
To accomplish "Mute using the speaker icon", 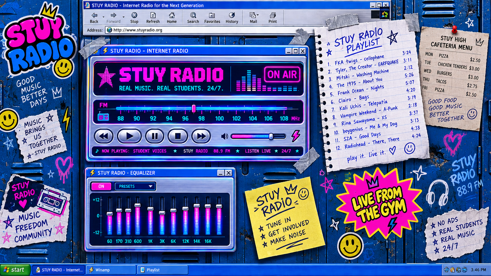I will tap(224, 136).
